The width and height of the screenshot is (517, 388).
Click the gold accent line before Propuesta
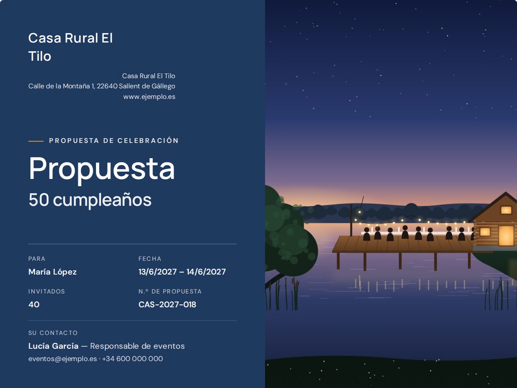click(36, 141)
